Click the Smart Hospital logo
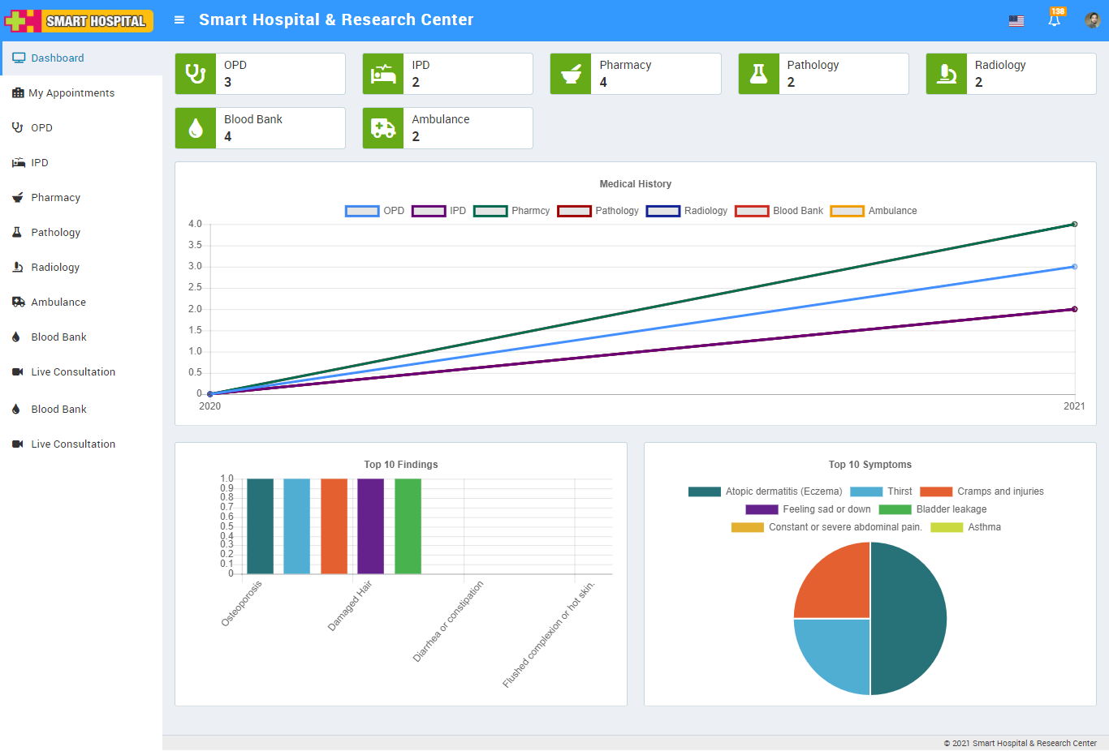The width and height of the screenshot is (1109, 751). (79, 19)
